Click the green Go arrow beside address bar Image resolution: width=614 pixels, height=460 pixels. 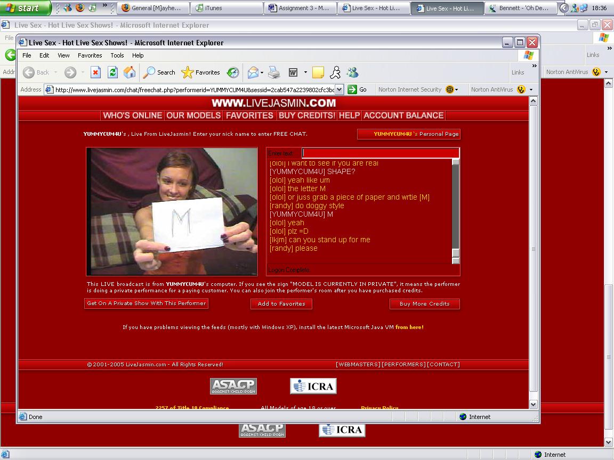(352, 89)
